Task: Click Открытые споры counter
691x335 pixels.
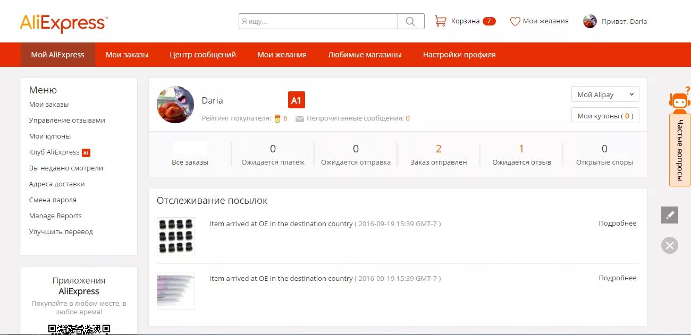Action: [x=604, y=154]
